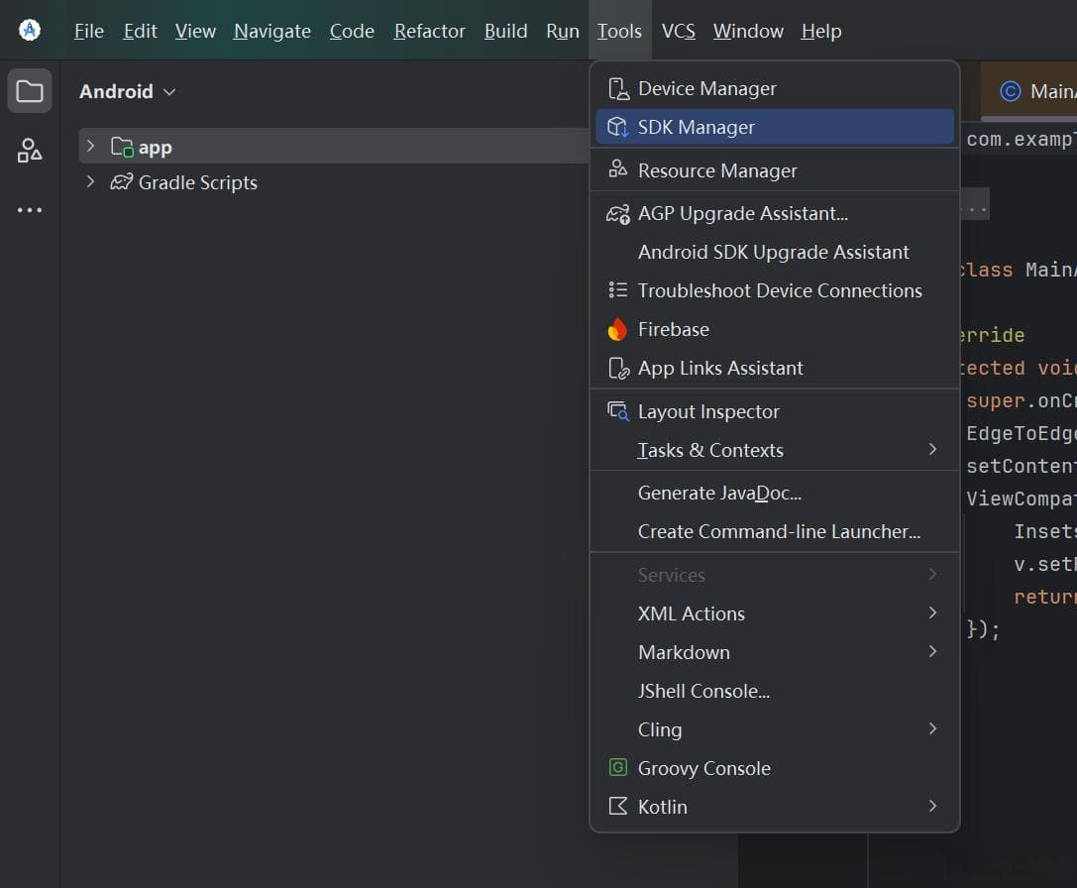Open the File menu
The image size is (1077, 888).
pos(88,31)
